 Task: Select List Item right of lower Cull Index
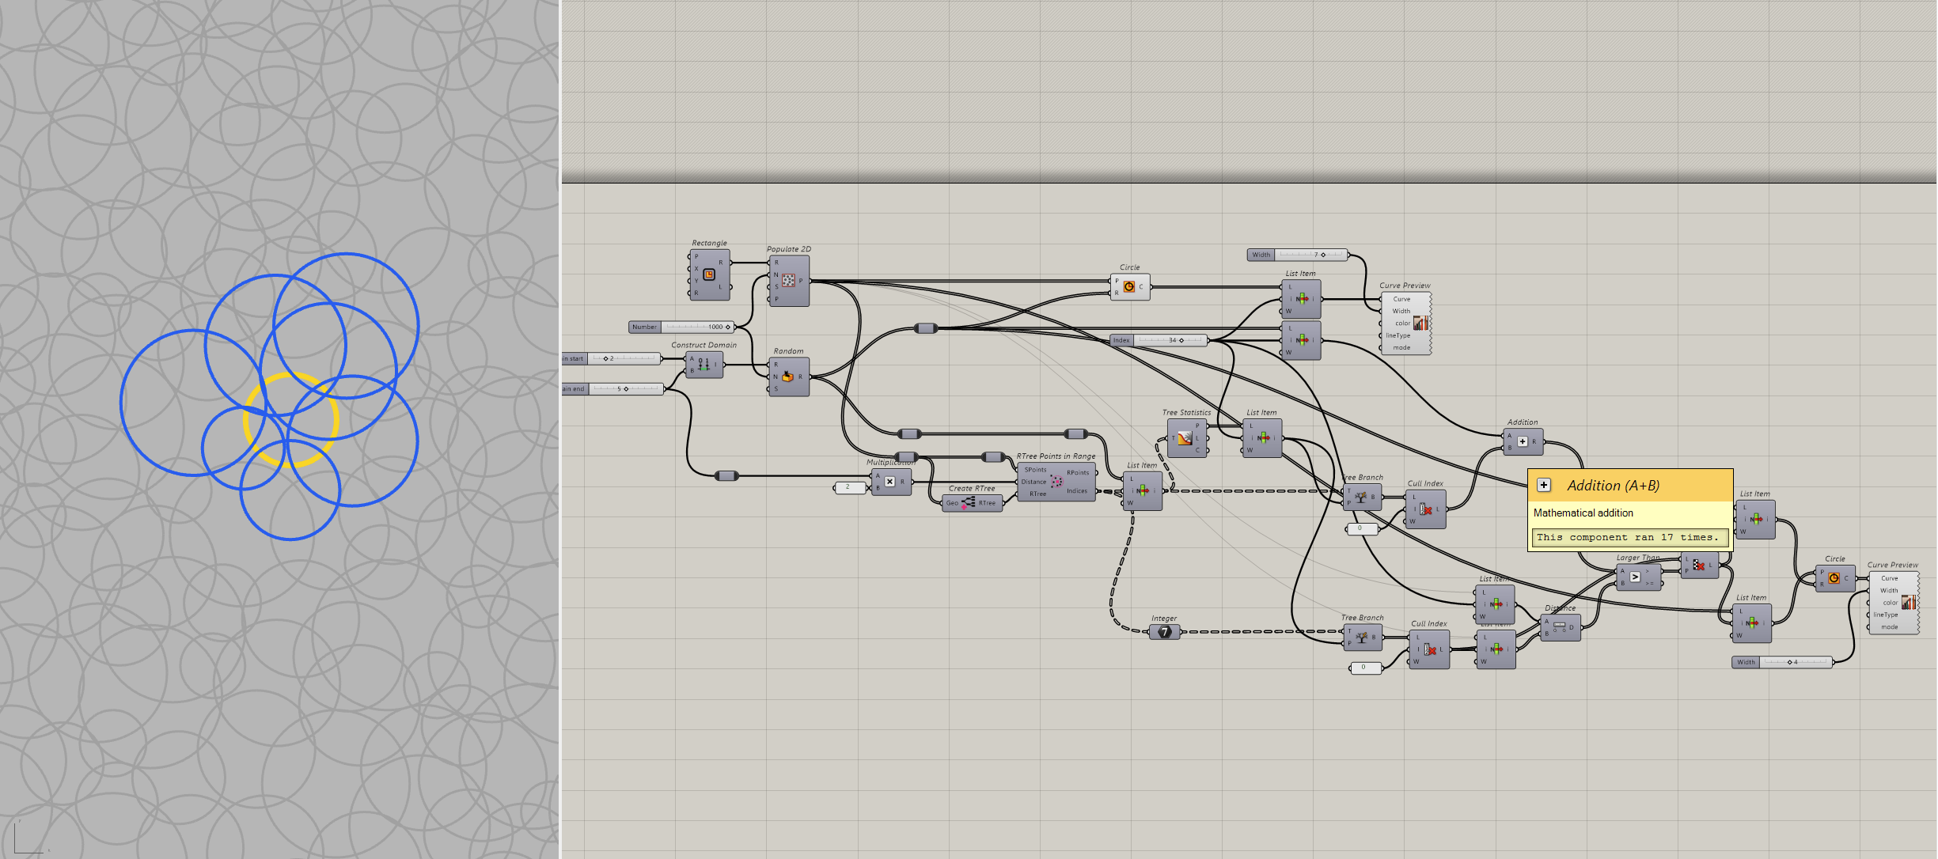click(1496, 649)
